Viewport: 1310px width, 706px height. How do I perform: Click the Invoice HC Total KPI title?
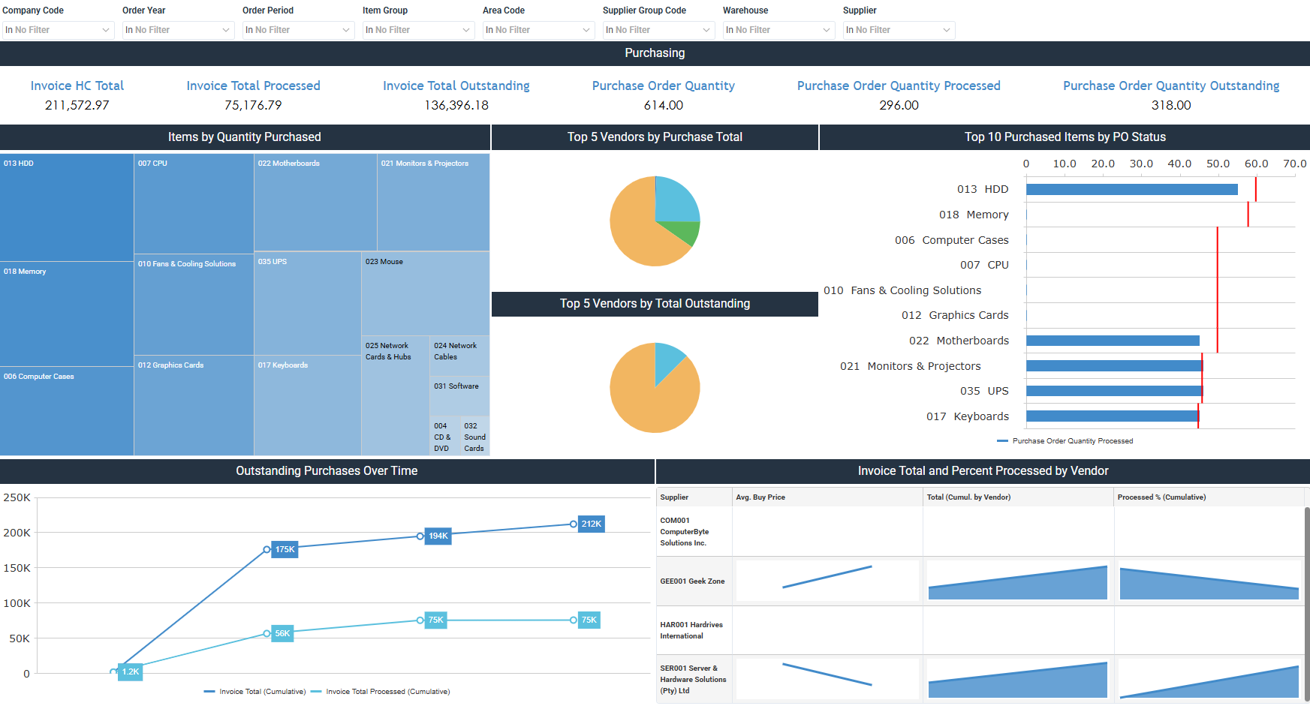point(77,86)
